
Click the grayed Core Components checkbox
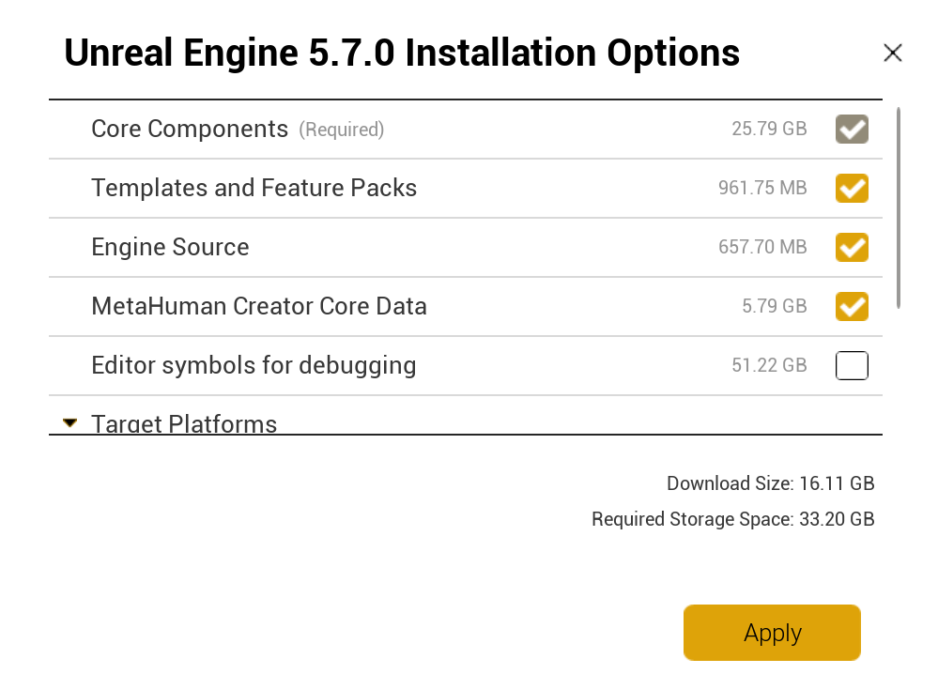pyautogui.click(x=852, y=130)
